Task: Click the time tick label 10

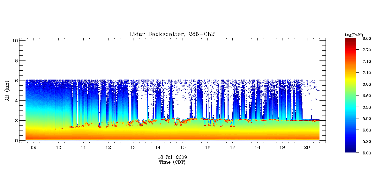Action: coord(58,148)
